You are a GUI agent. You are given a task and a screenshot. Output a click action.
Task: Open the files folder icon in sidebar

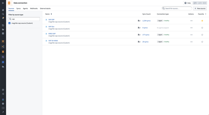point(3,29)
